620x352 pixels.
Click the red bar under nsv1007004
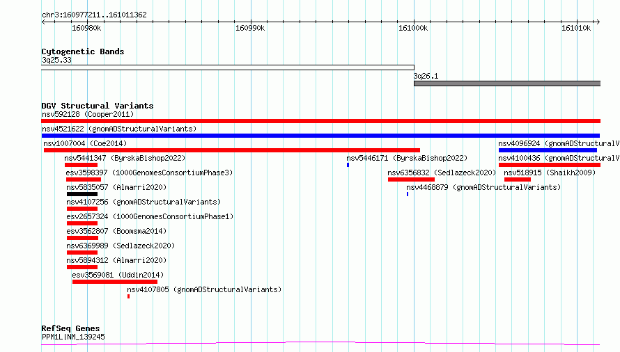coord(232,150)
